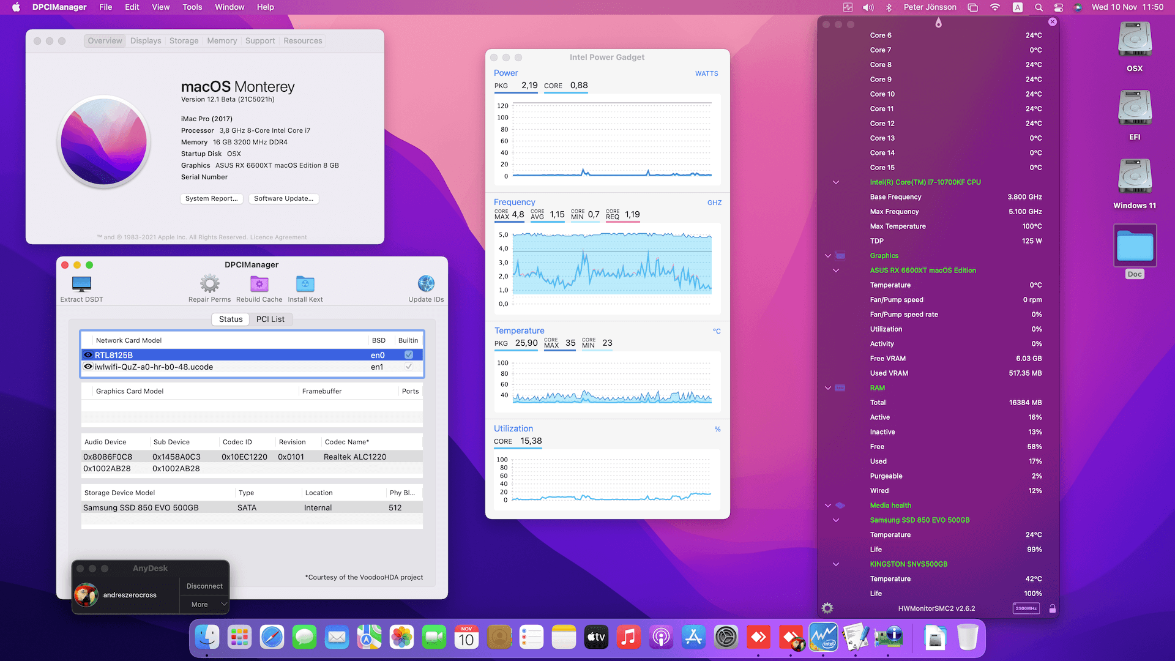
Task: Open the Tools menu
Action: click(192, 7)
